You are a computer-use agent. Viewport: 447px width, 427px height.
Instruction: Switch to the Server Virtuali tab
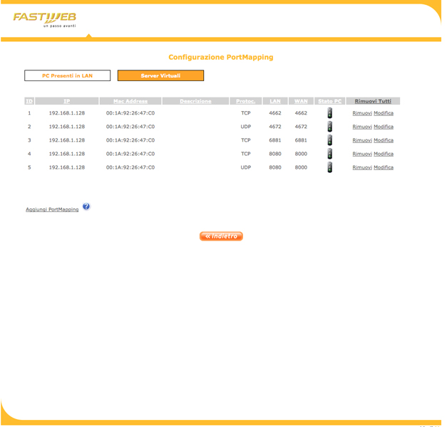coord(160,75)
